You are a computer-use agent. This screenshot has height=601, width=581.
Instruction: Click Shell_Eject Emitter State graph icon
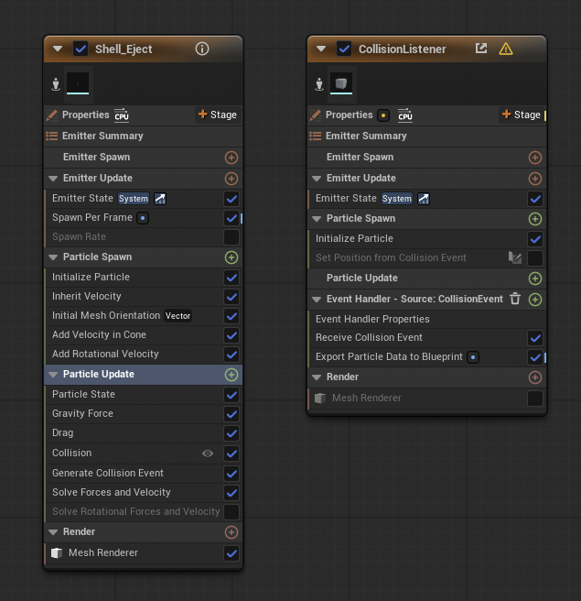[x=160, y=199]
